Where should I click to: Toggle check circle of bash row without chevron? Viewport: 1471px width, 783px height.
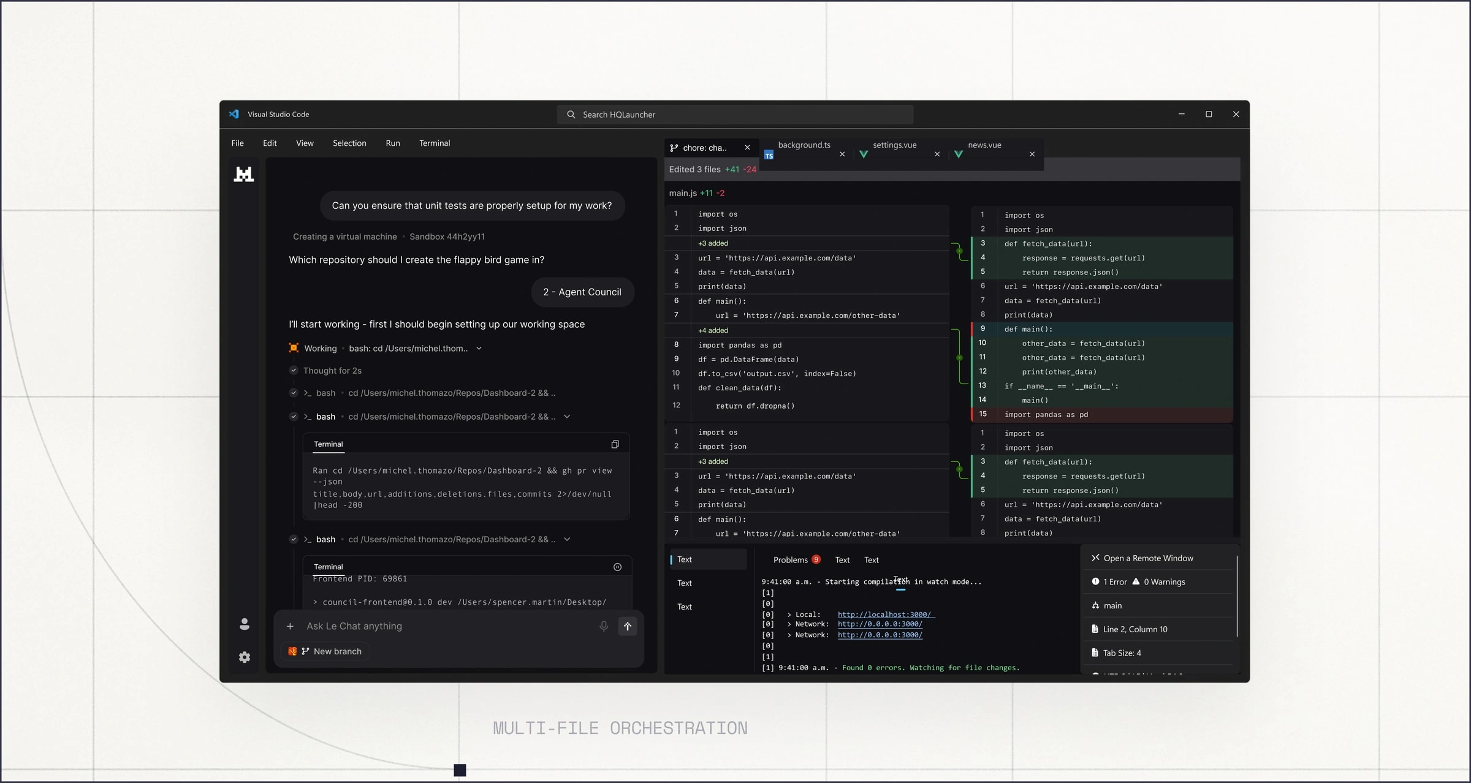(x=294, y=393)
